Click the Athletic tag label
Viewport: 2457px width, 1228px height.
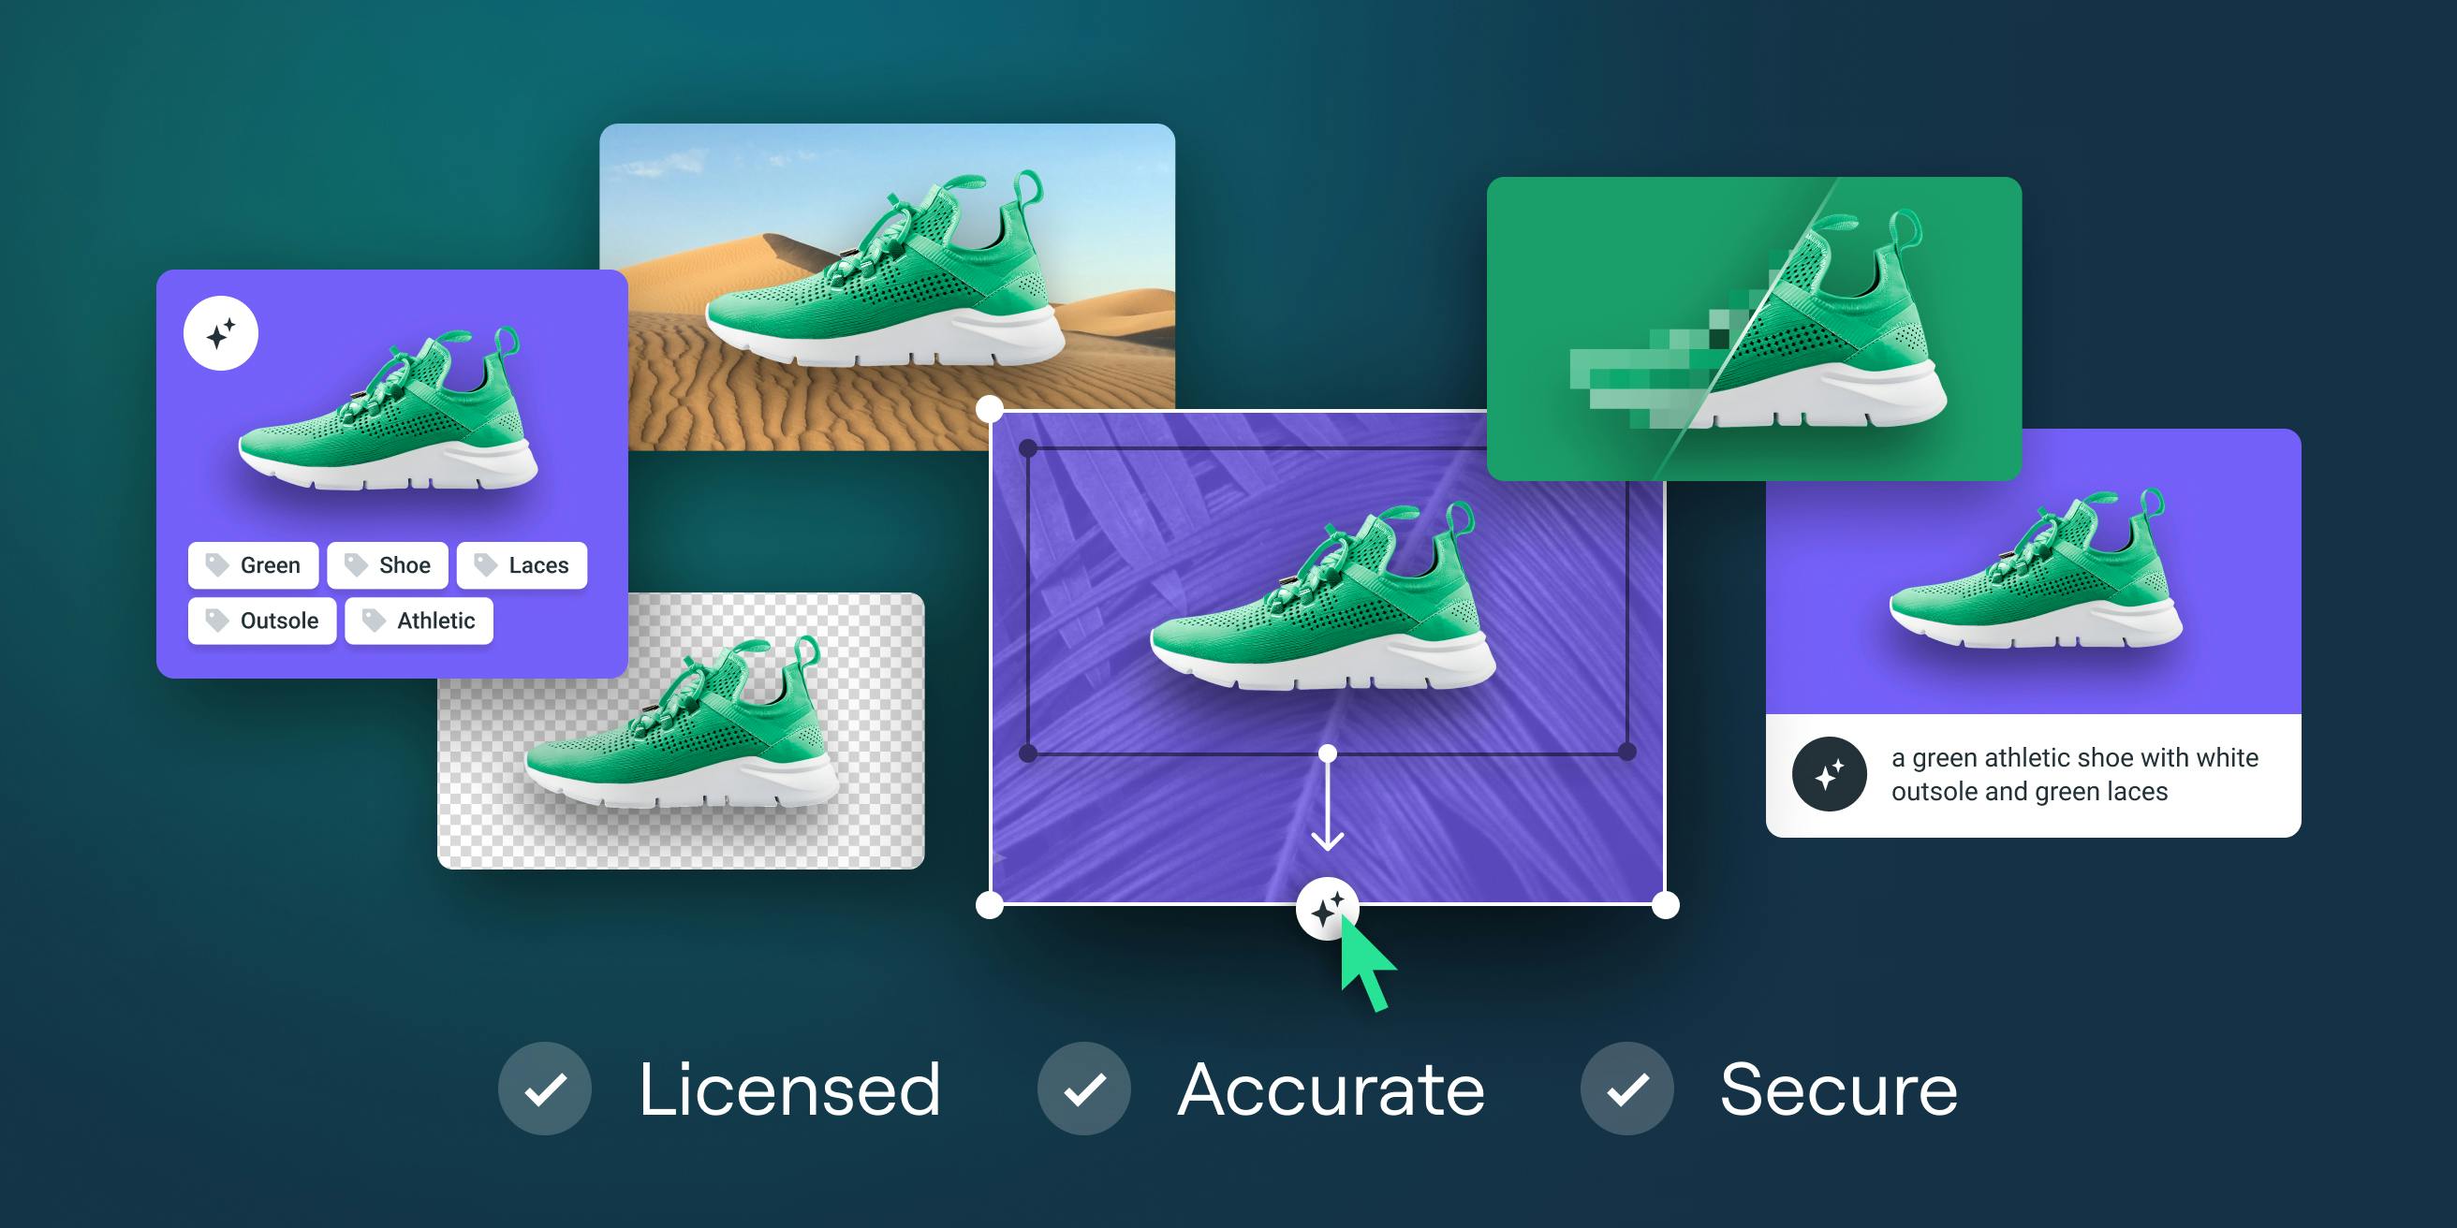(x=436, y=621)
